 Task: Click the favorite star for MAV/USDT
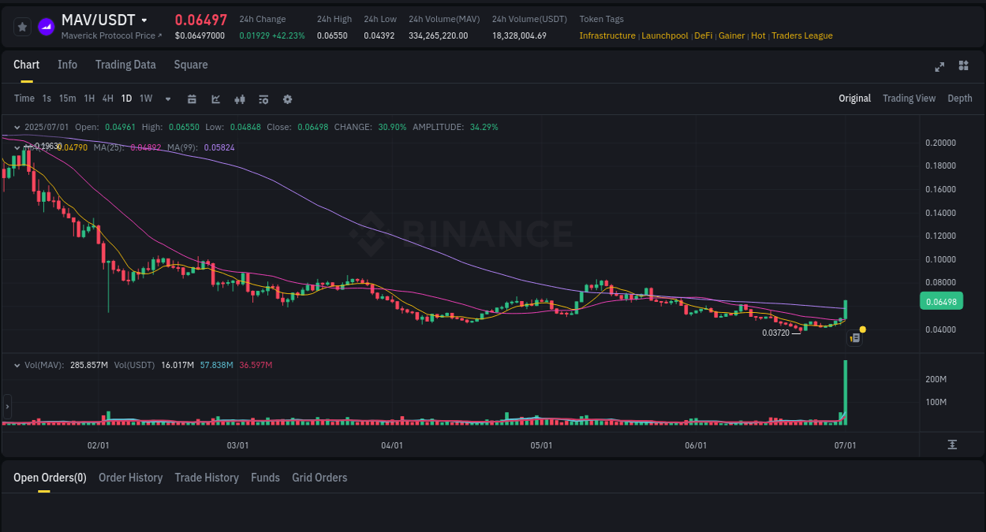[21, 26]
